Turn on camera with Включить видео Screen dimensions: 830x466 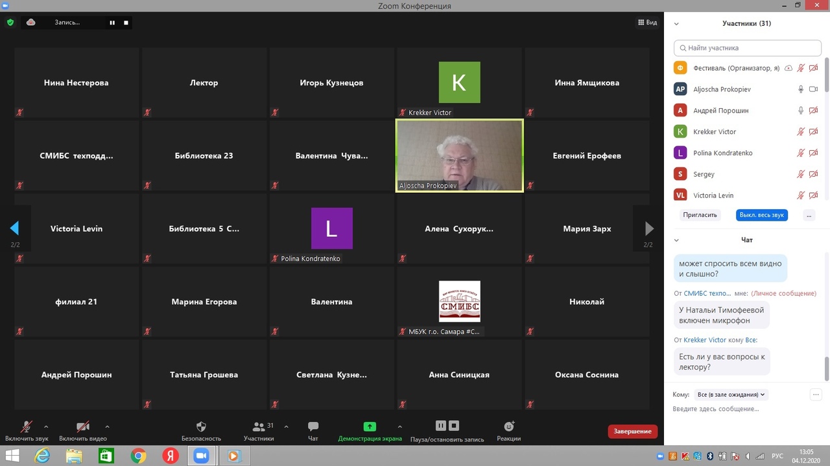coord(83,427)
